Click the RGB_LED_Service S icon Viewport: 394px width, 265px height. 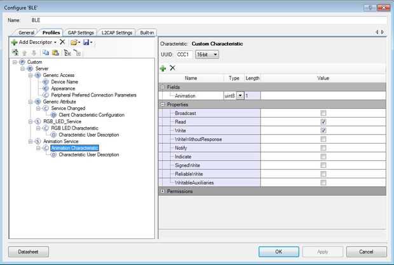point(37,121)
